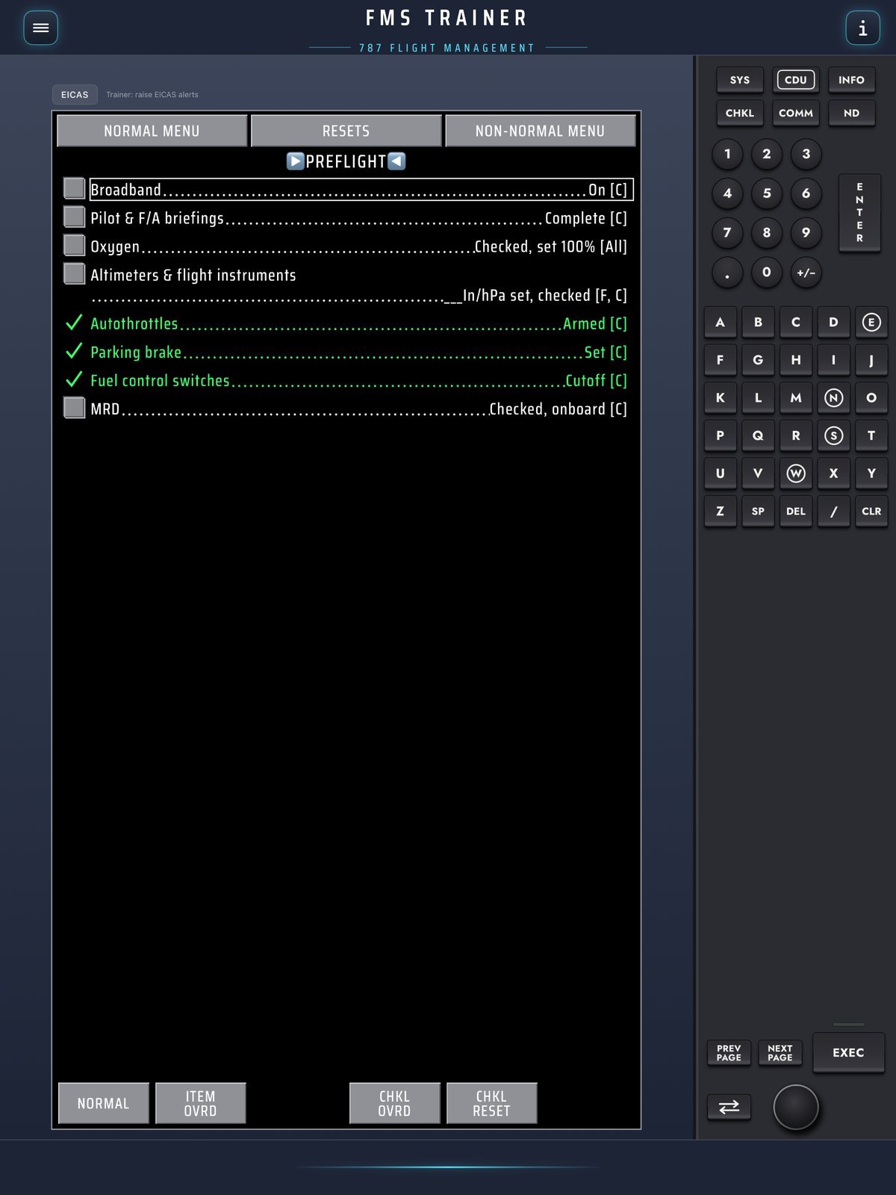
Task: Tap the vertical ENTER key
Action: tap(859, 212)
